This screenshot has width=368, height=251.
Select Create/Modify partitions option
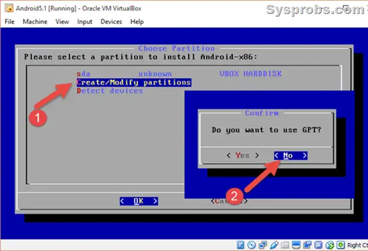point(134,82)
